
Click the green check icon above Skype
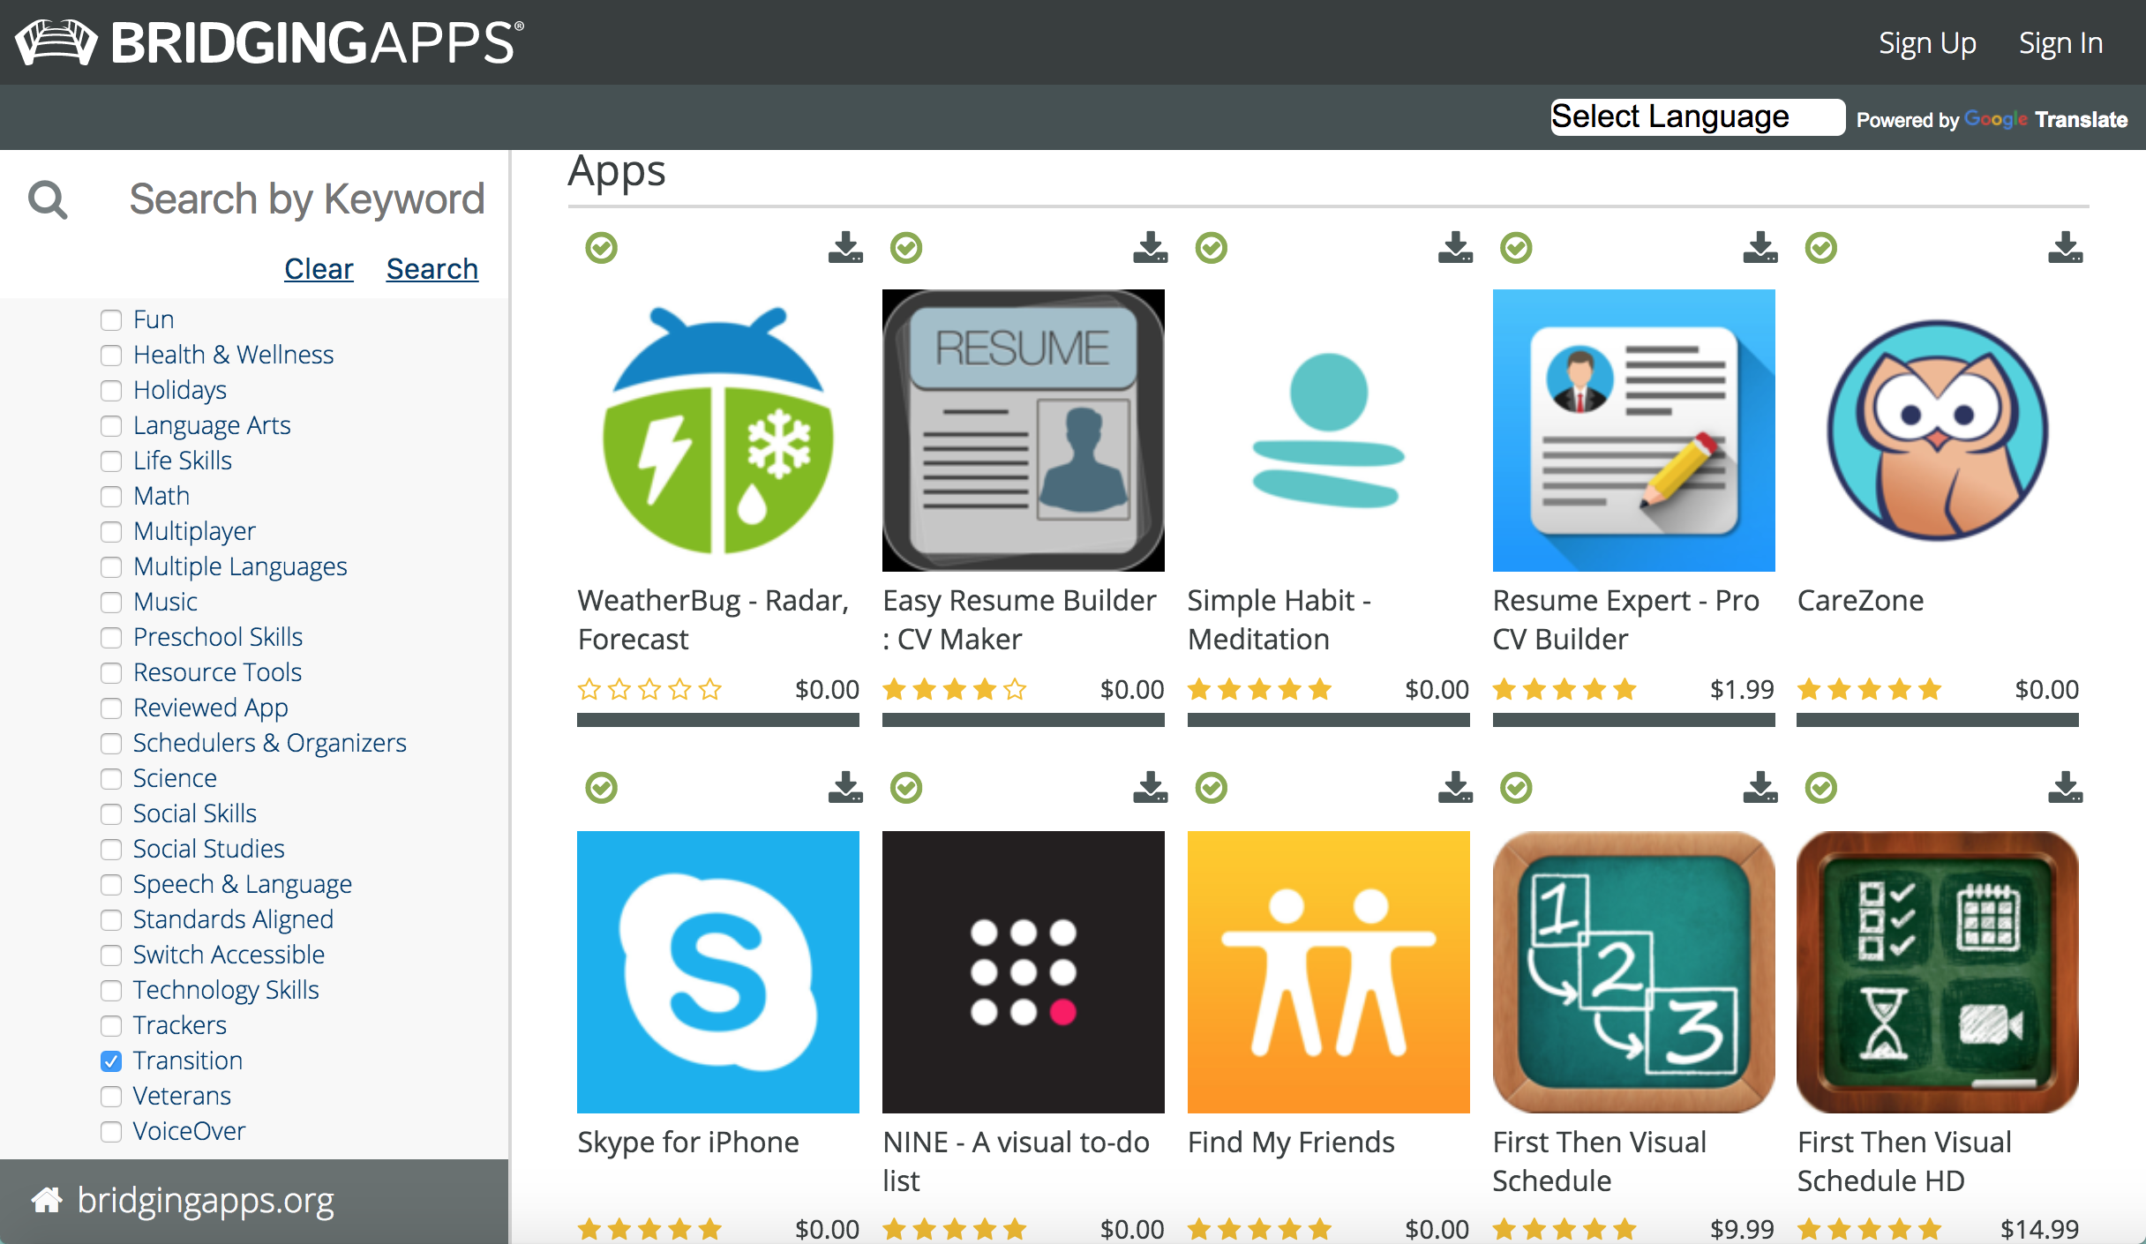[602, 788]
